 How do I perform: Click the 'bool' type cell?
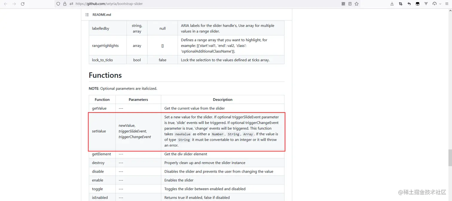click(137, 60)
